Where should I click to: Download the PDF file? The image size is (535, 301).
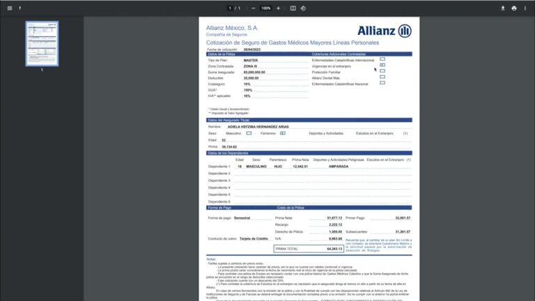tap(502, 8)
